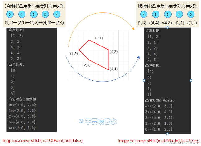This screenshot has width=201, height=146.
Task: Click circle 4 under the 顺时针 heading
Action: (144, 14)
